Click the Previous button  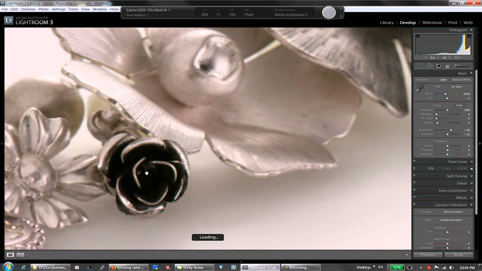point(428,255)
